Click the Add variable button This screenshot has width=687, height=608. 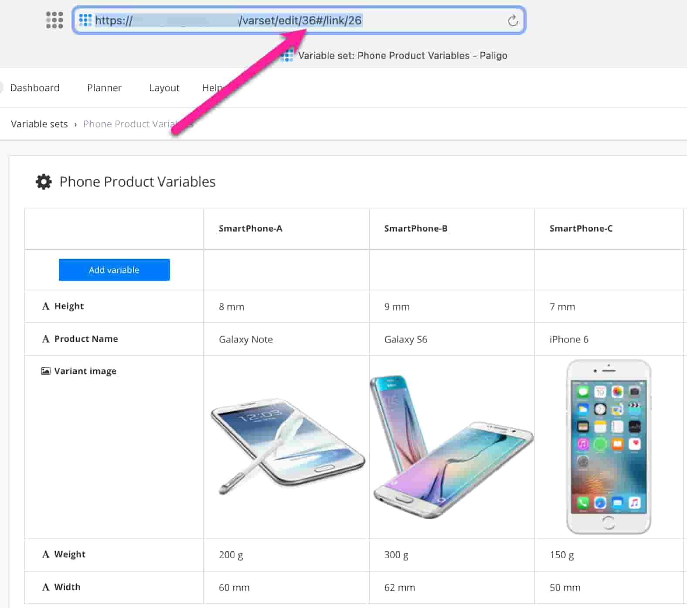tap(114, 270)
